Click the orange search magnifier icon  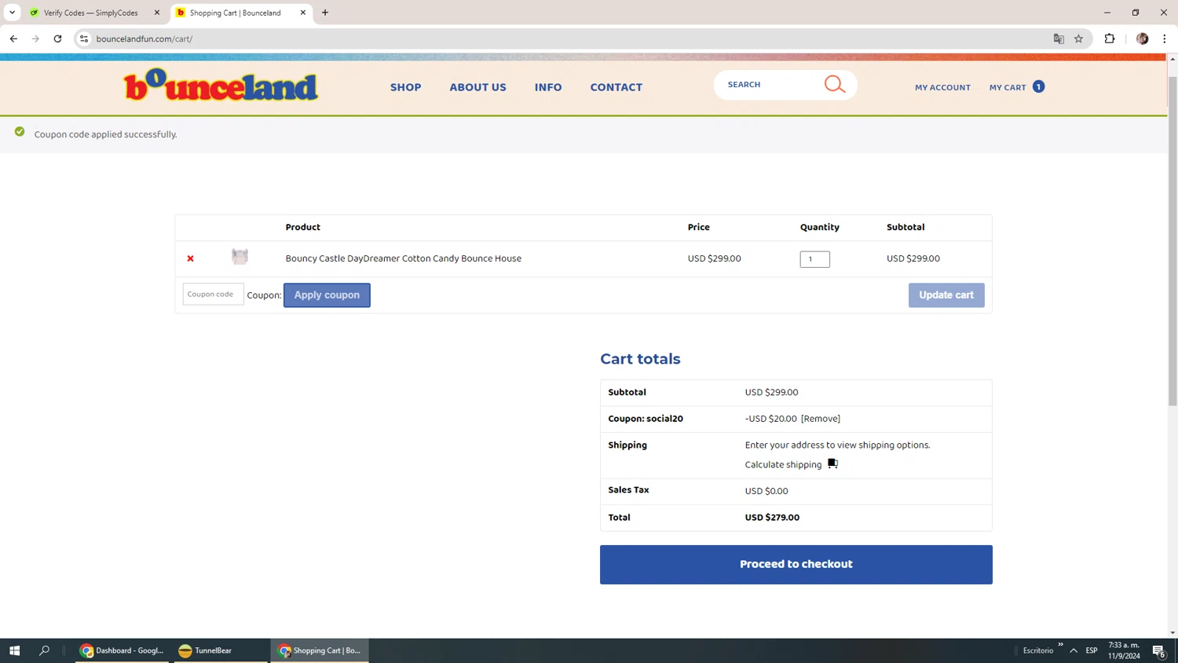(x=835, y=84)
